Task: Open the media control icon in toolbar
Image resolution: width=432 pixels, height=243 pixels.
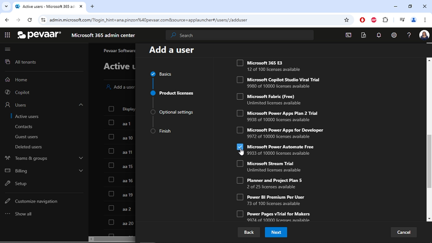Action: click(x=402, y=20)
